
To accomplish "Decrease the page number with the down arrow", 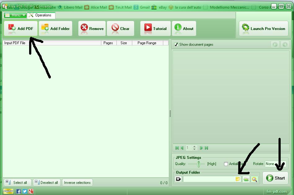I will pyautogui.click(x=195, y=149).
